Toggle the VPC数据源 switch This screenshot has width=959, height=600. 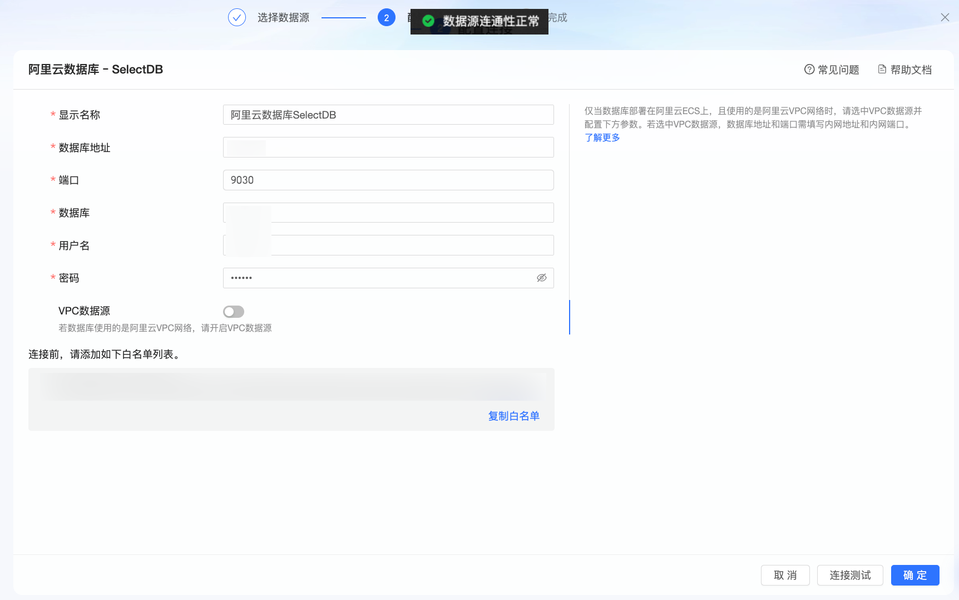(234, 312)
